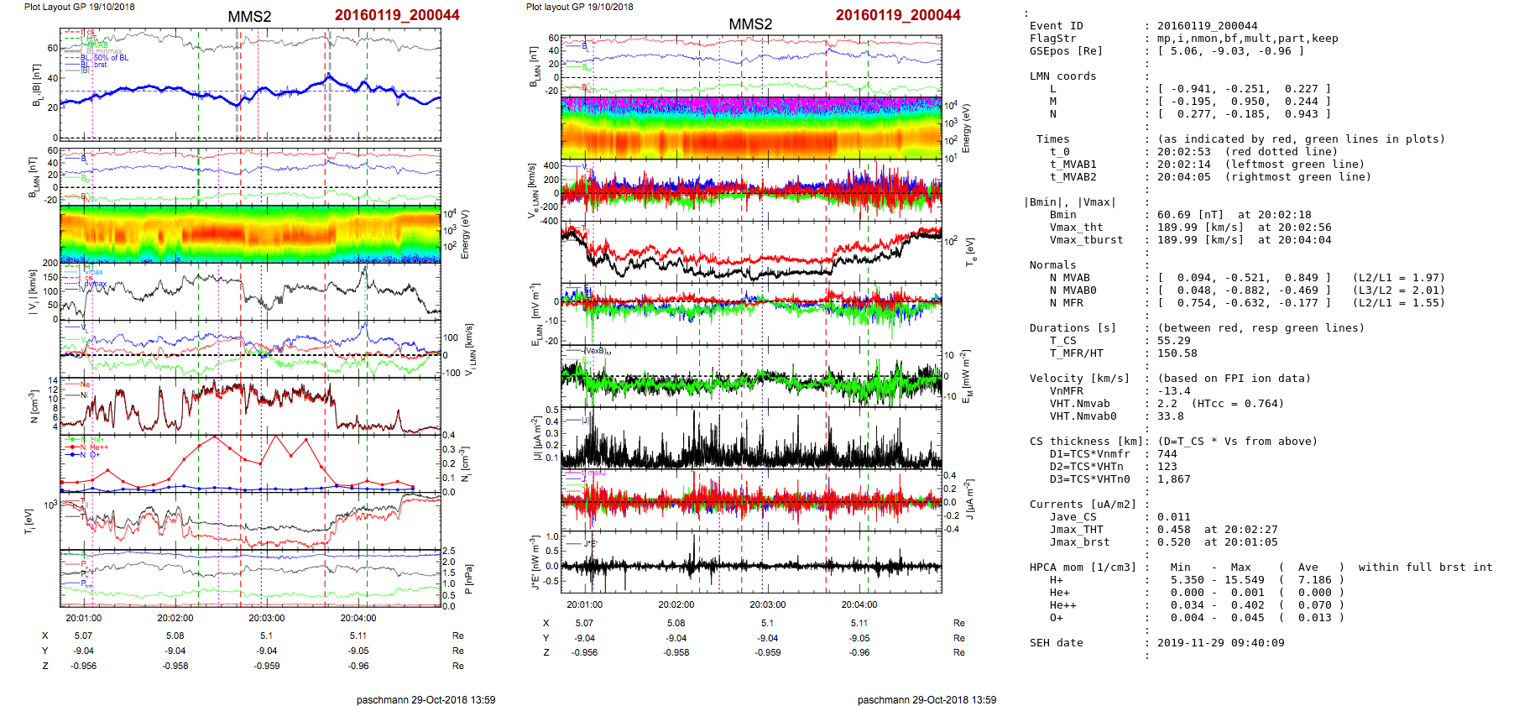1514x706 pixels.
Task: Click the P [nPa] axis label on left plot
Action: [x=468, y=579]
